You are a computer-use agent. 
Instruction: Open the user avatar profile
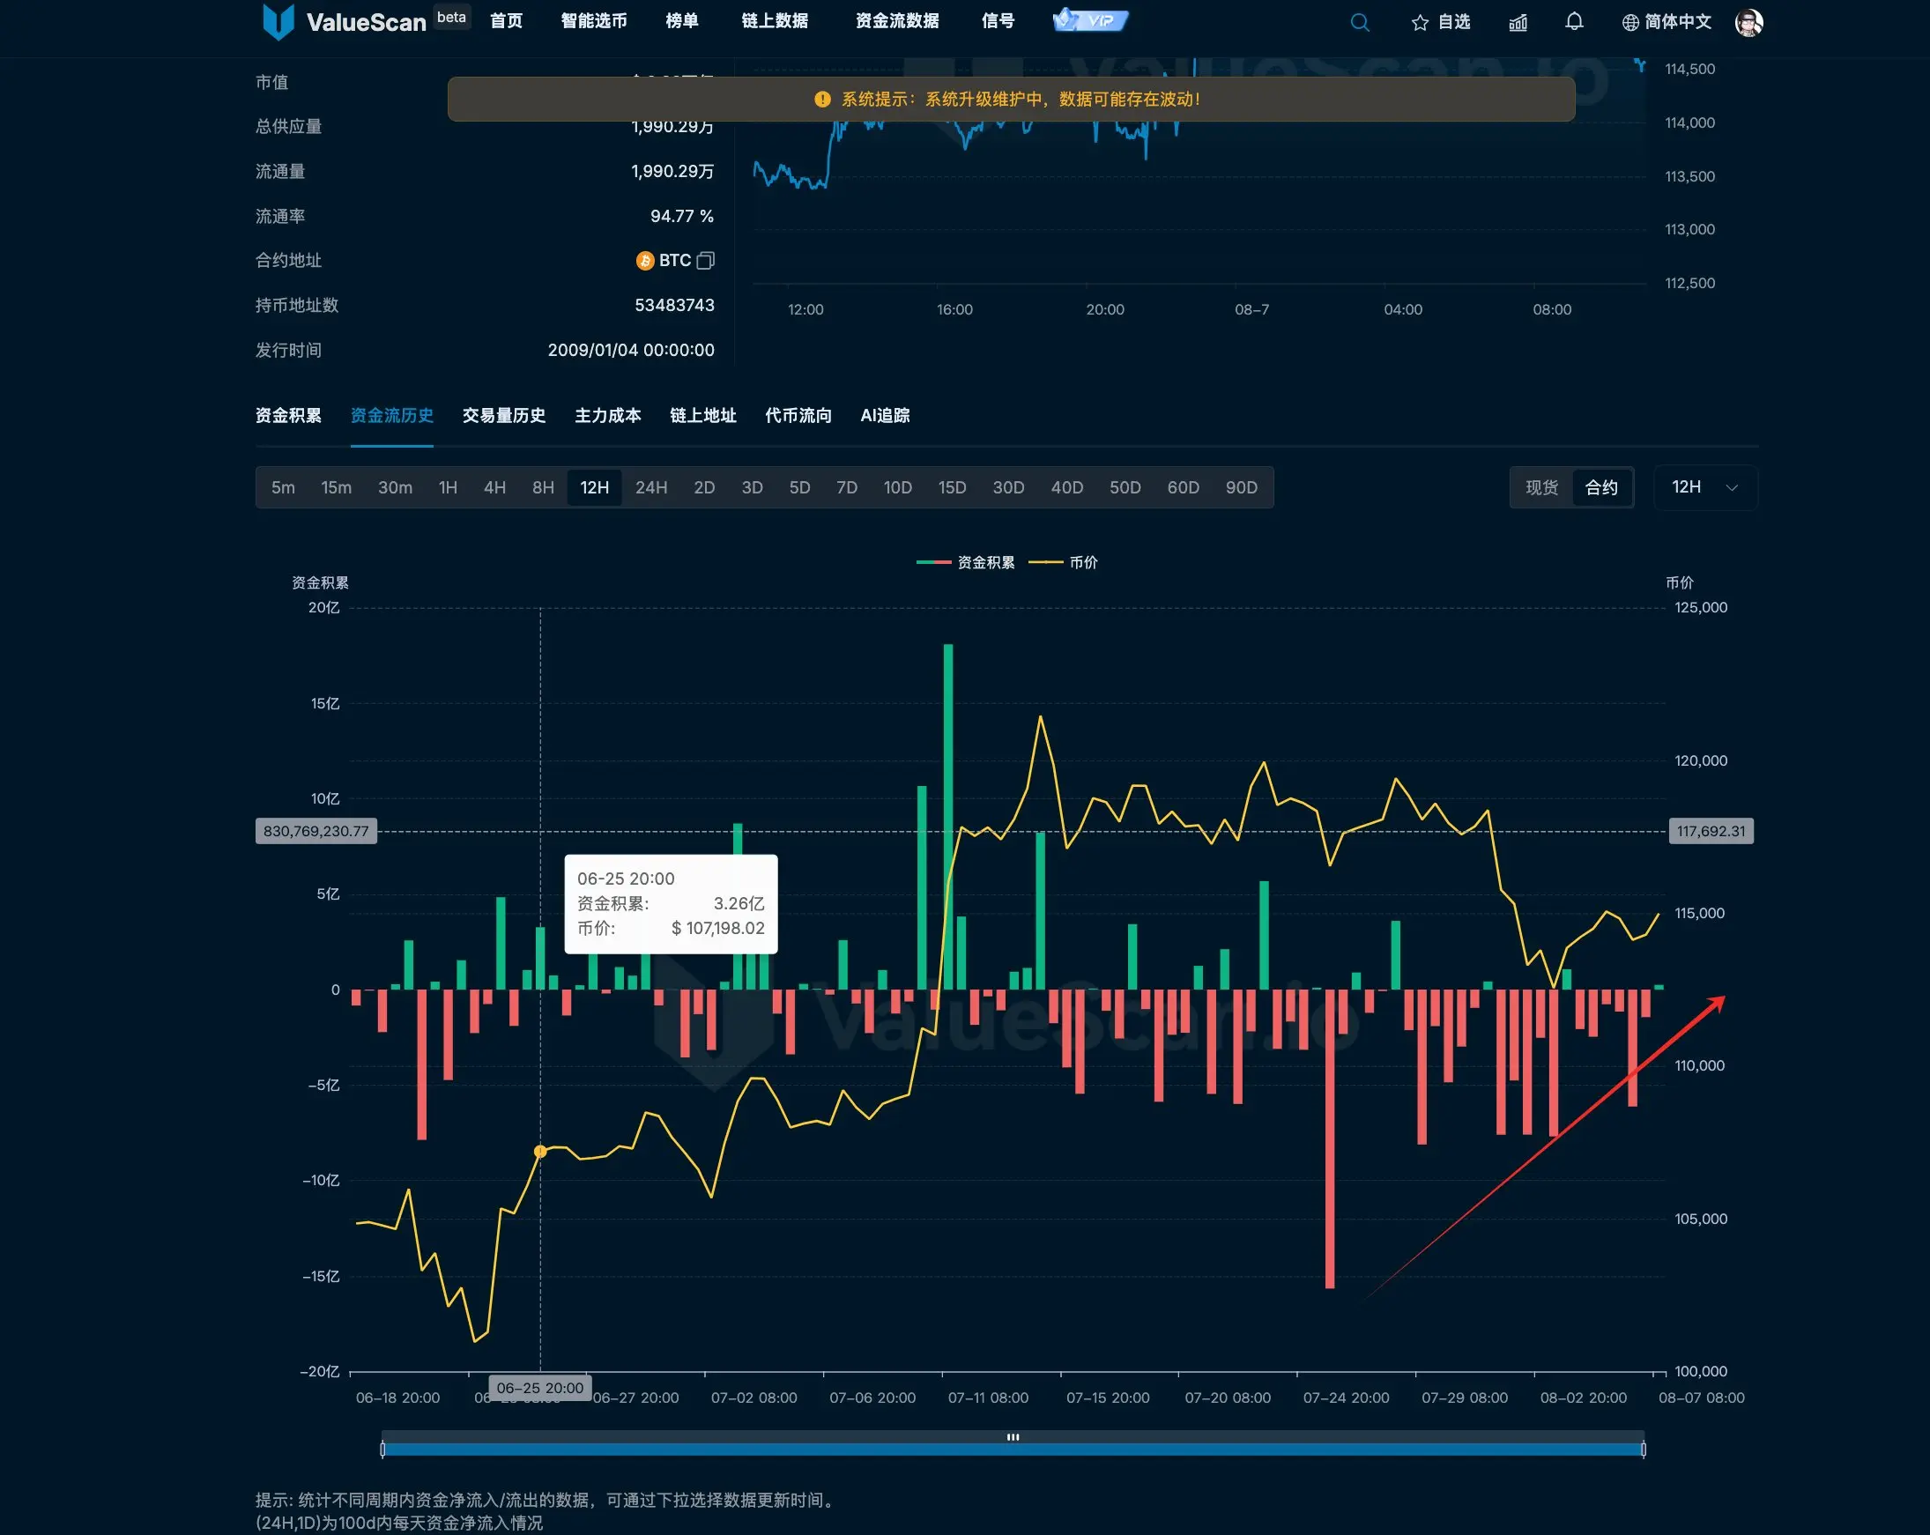(x=1748, y=22)
